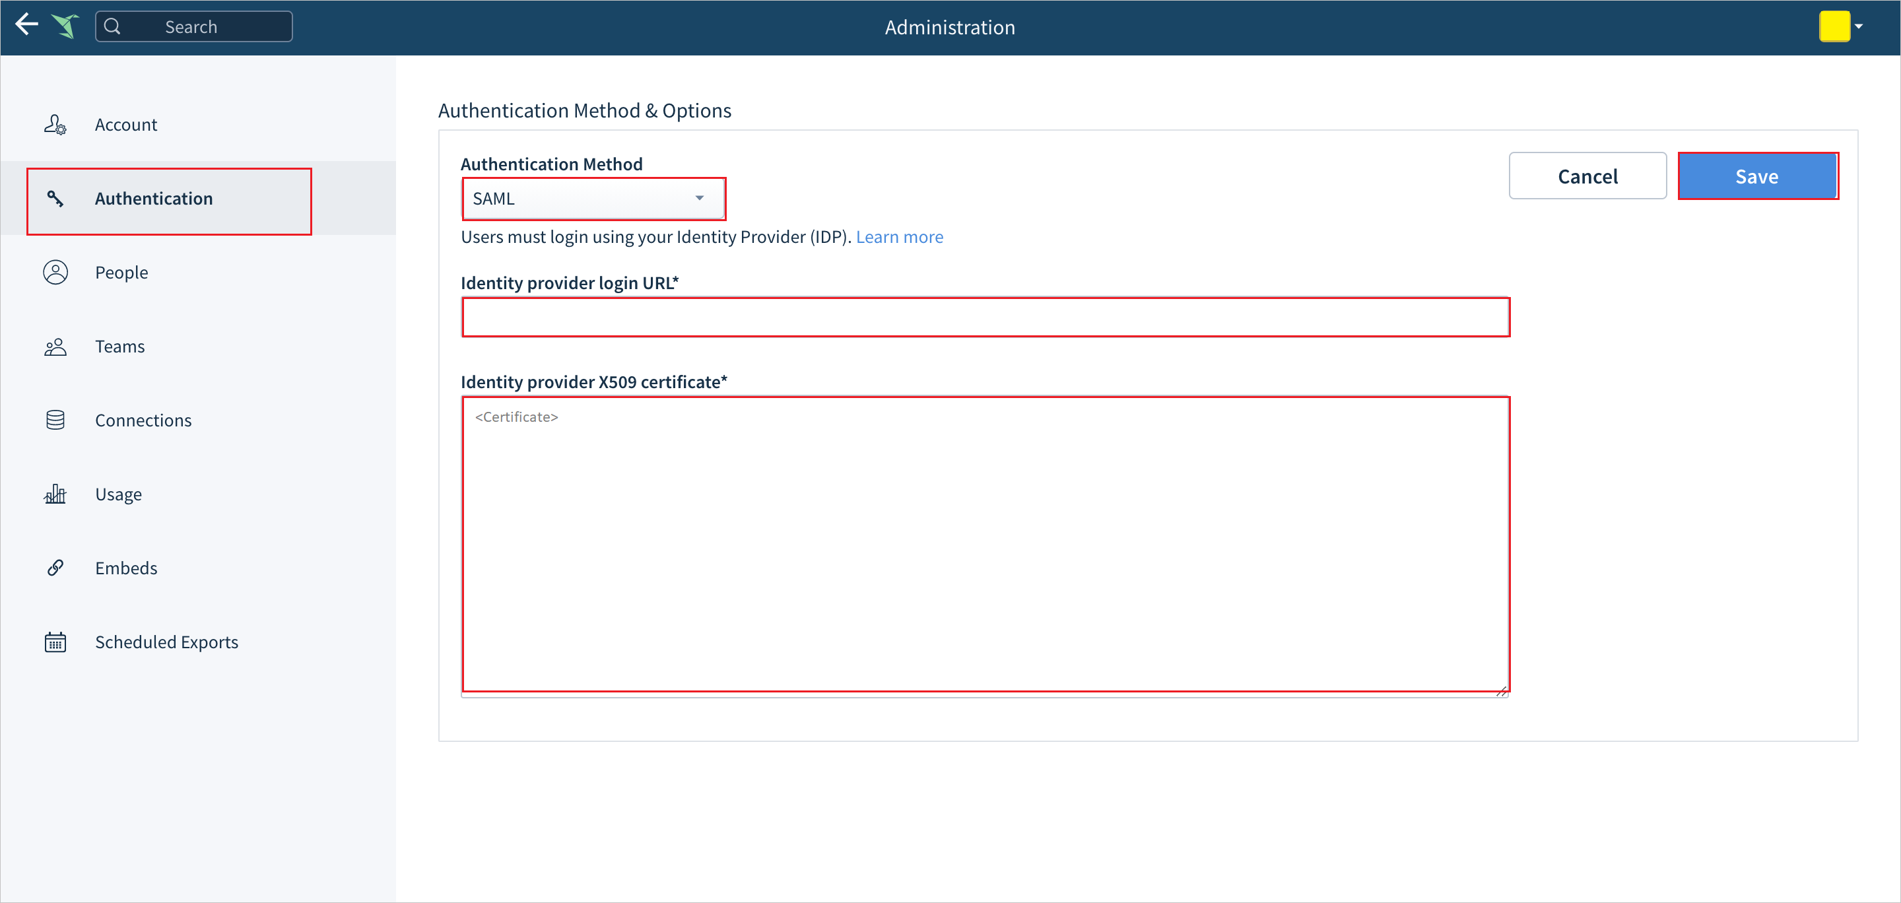The height and width of the screenshot is (903, 1901).
Task: Click the Teams sidebar icon
Action: coord(57,345)
